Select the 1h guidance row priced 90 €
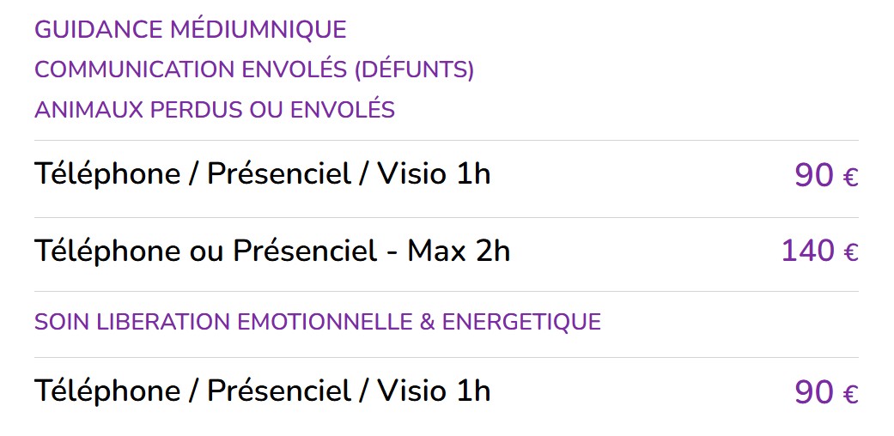This screenshot has height=436, width=894. (x=447, y=174)
